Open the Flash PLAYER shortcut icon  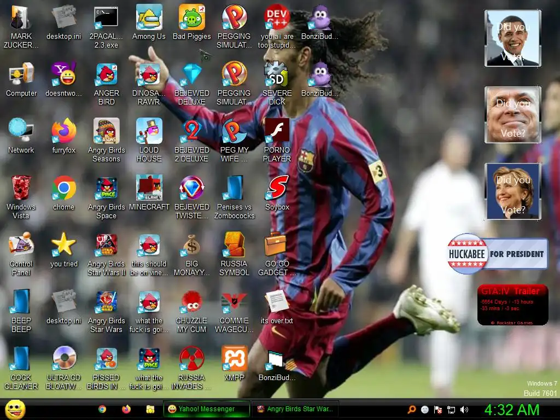pos(277,140)
